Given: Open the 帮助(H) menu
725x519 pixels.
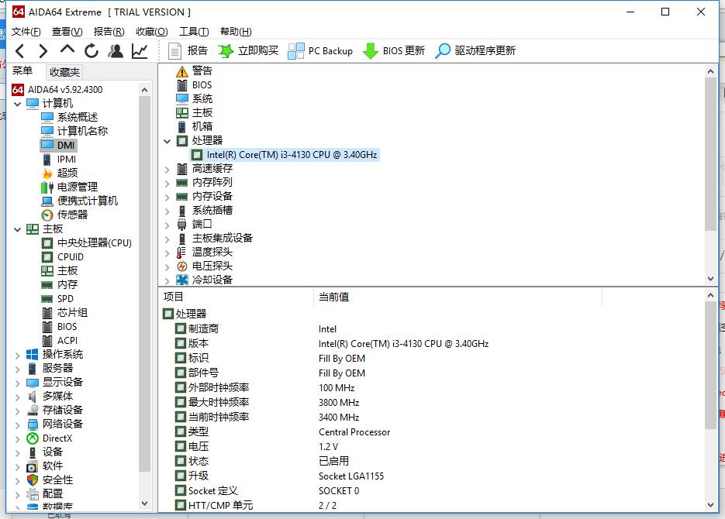Looking at the screenshot, I should pyautogui.click(x=236, y=32).
